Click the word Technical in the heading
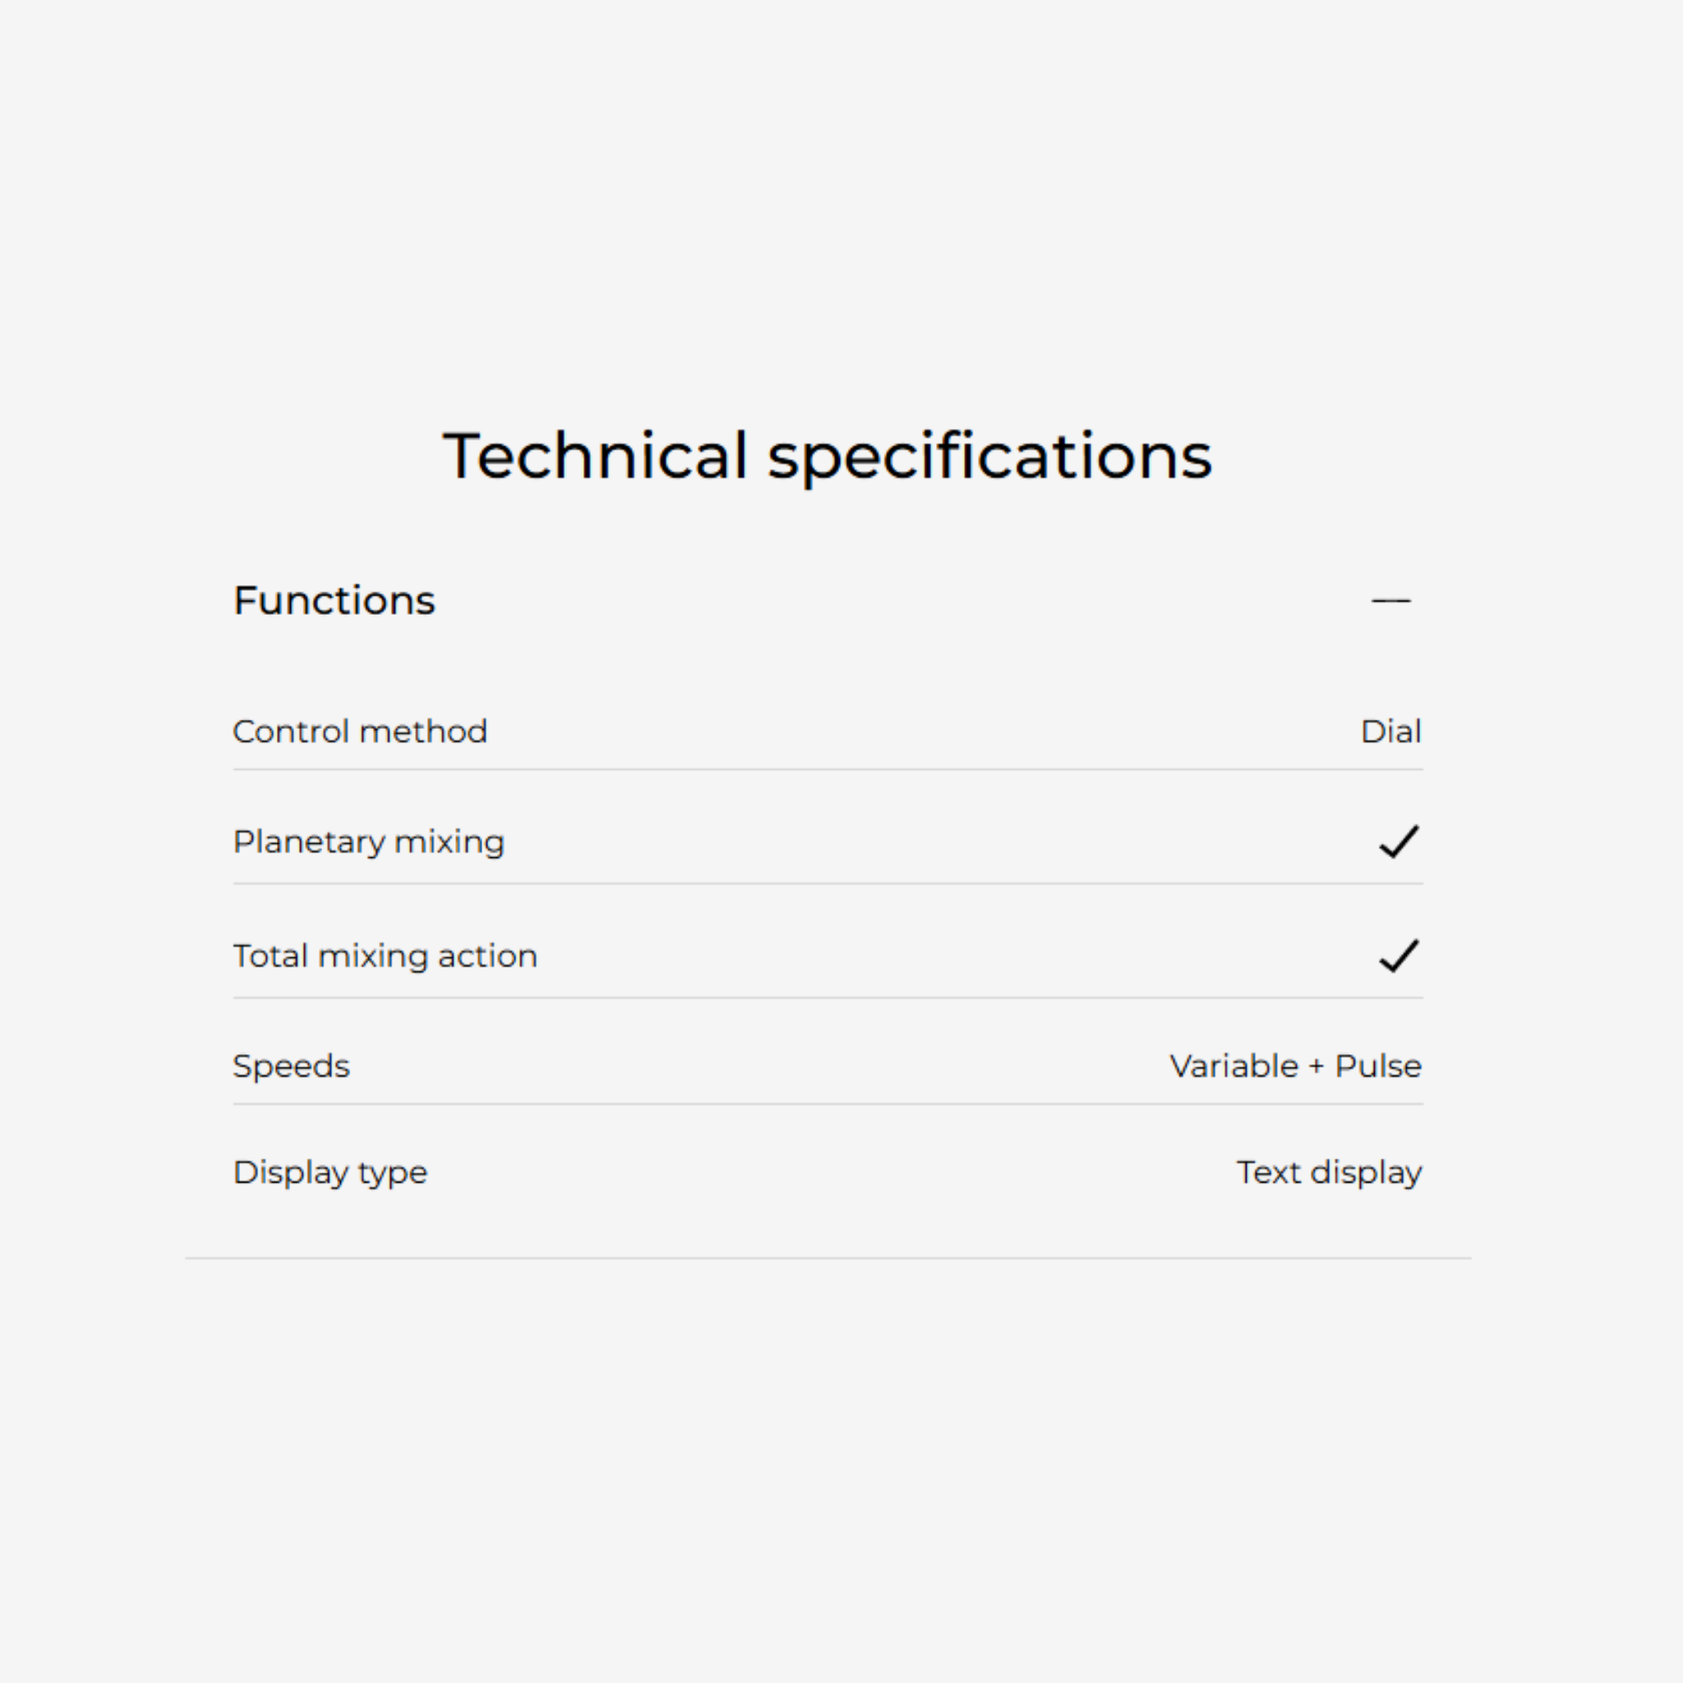Image resolution: width=1683 pixels, height=1683 pixels. (595, 455)
